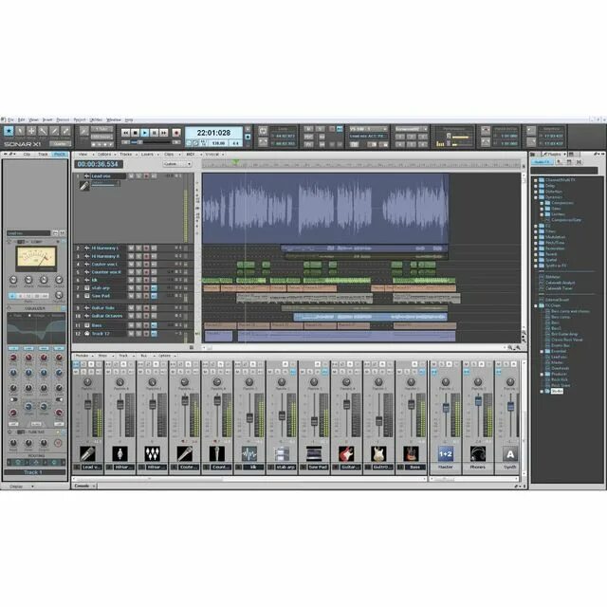Click the Display button under the inspector

pyautogui.click(x=21, y=487)
